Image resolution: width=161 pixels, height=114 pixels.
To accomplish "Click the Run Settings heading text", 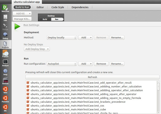I will (31, 25).
